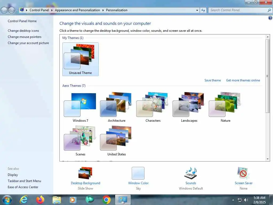Image resolution: width=273 pixels, height=205 pixels.
Task: Launch Firefox from taskbar
Action: click(40, 200)
